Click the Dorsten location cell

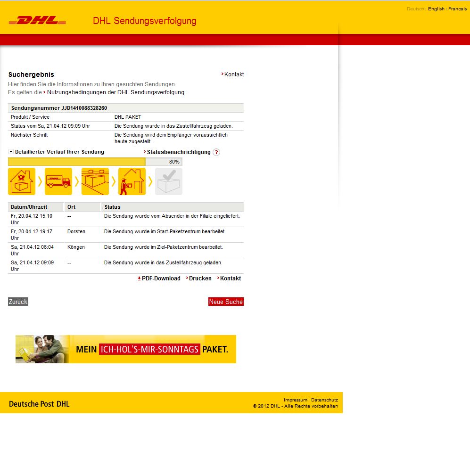coord(76,231)
